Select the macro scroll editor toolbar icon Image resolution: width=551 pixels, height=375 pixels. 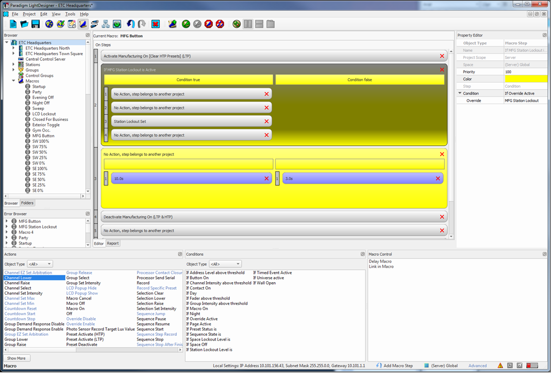click(x=83, y=24)
